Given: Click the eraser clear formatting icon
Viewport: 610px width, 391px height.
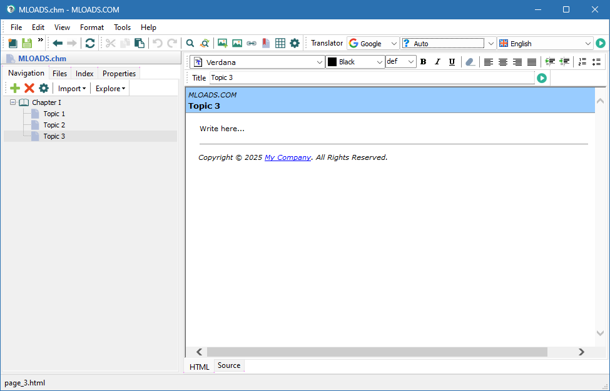Looking at the screenshot, I should [x=470, y=62].
